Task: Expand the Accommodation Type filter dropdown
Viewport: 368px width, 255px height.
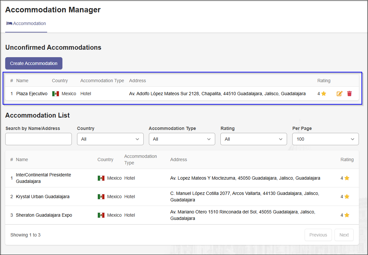Action: pos(182,139)
